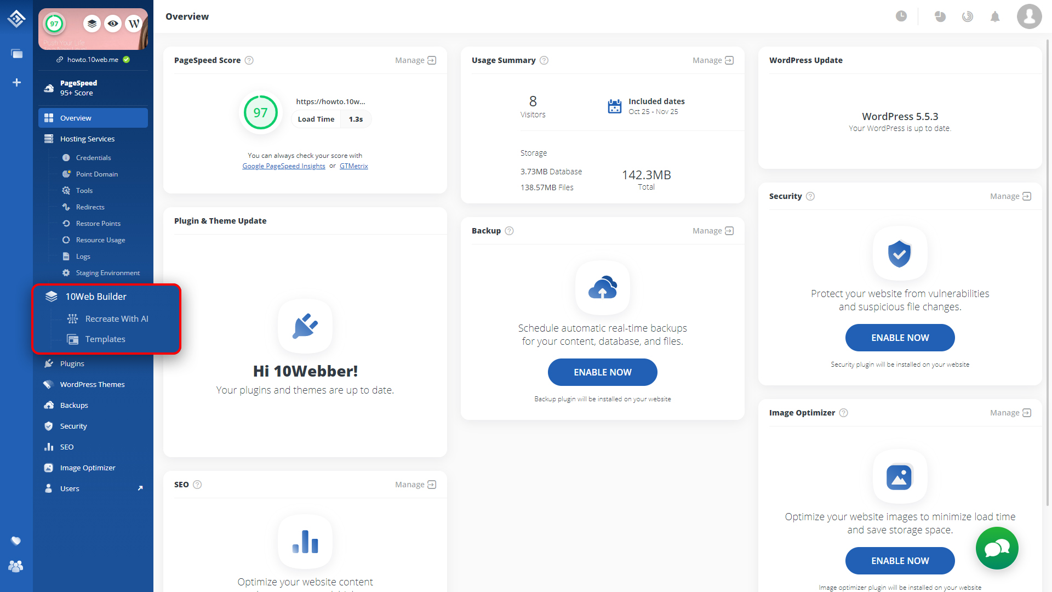This screenshot has width=1052, height=592.
Task: Click the page vertical scrollbar
Action: pos(1049,272)
